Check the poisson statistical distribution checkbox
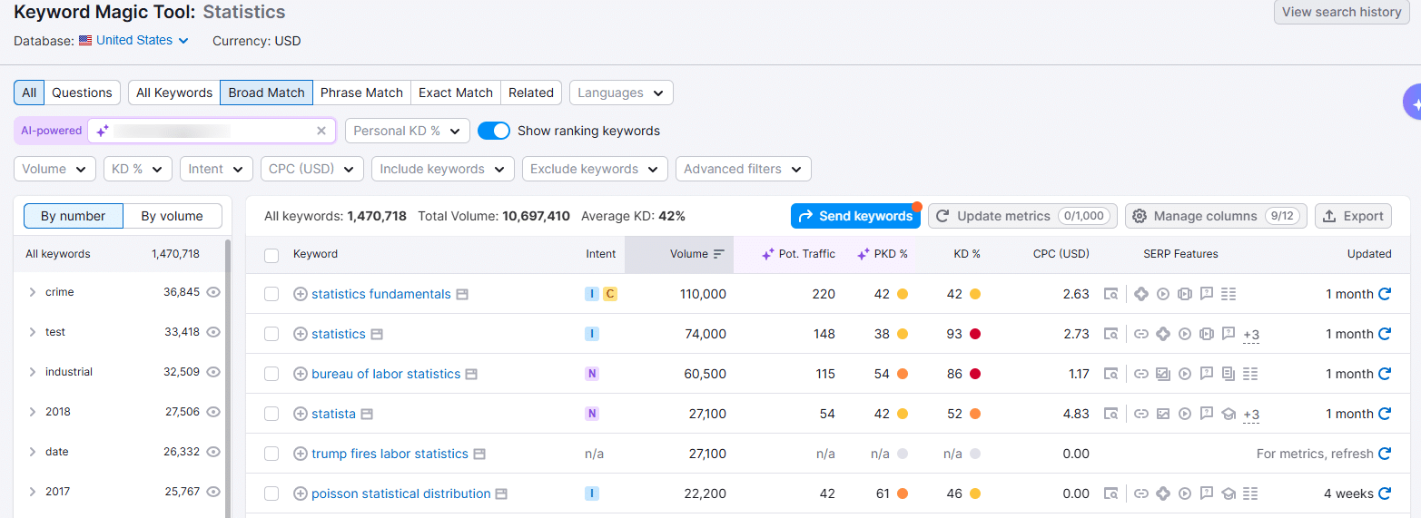Viewport: 1421px width, 518px height. point(271,494)
